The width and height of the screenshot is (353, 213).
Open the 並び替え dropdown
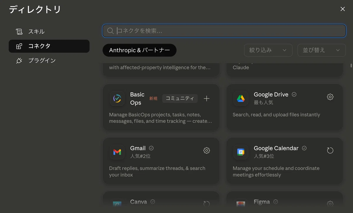coord(322,50)
